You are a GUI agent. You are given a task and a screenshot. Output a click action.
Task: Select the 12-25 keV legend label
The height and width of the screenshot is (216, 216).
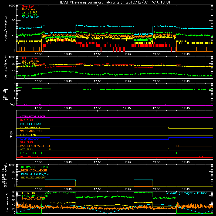pos(30,12)
